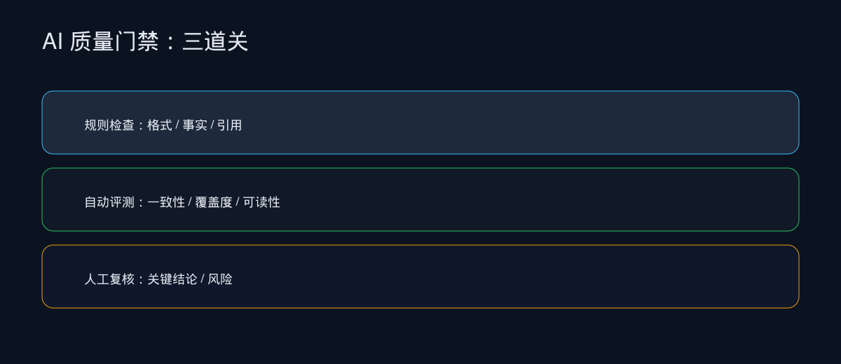Click the "自动评测" label text

[x=109, y=202]
